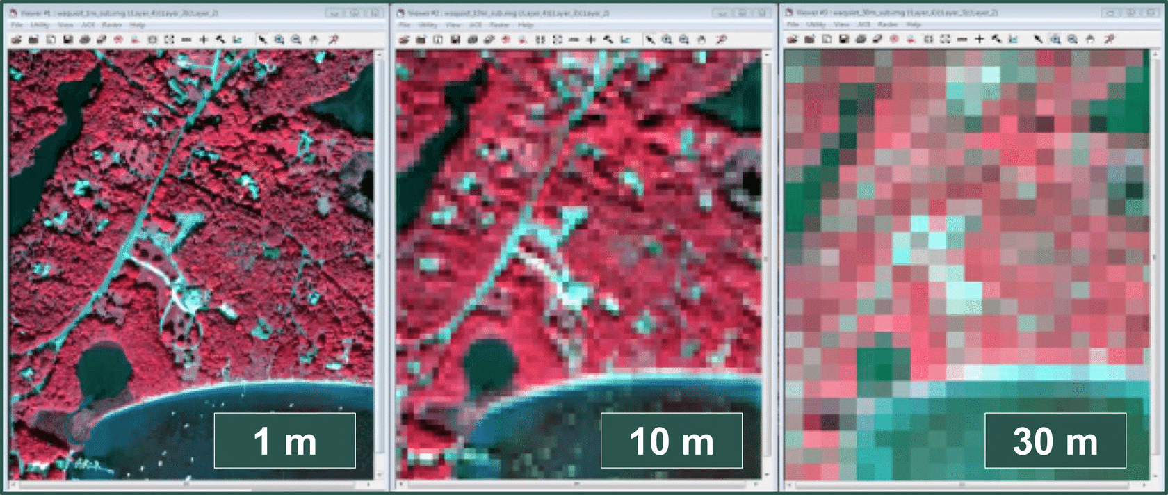Click the Print icon in Viewer #1 toolbar
The height and width of the screenshot is (495, 1168).
(85, 40)
